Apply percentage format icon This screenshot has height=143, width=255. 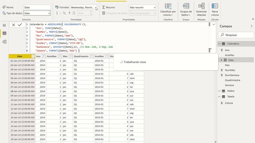pyautogui.click(x=64, y=13)
